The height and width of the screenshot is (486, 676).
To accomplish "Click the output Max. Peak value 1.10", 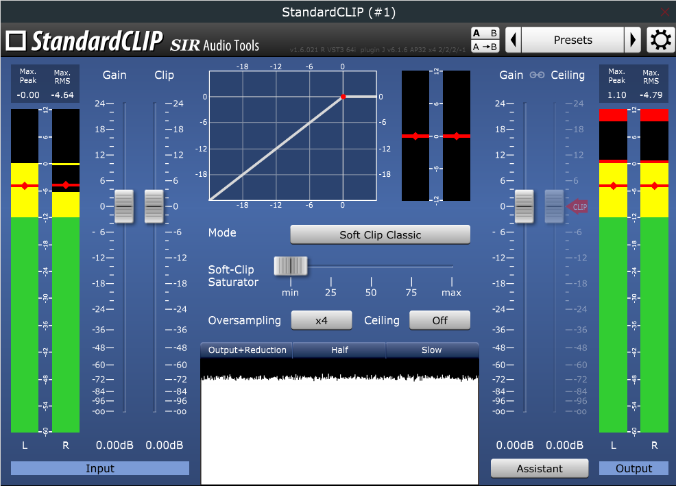I will (617, 95).
